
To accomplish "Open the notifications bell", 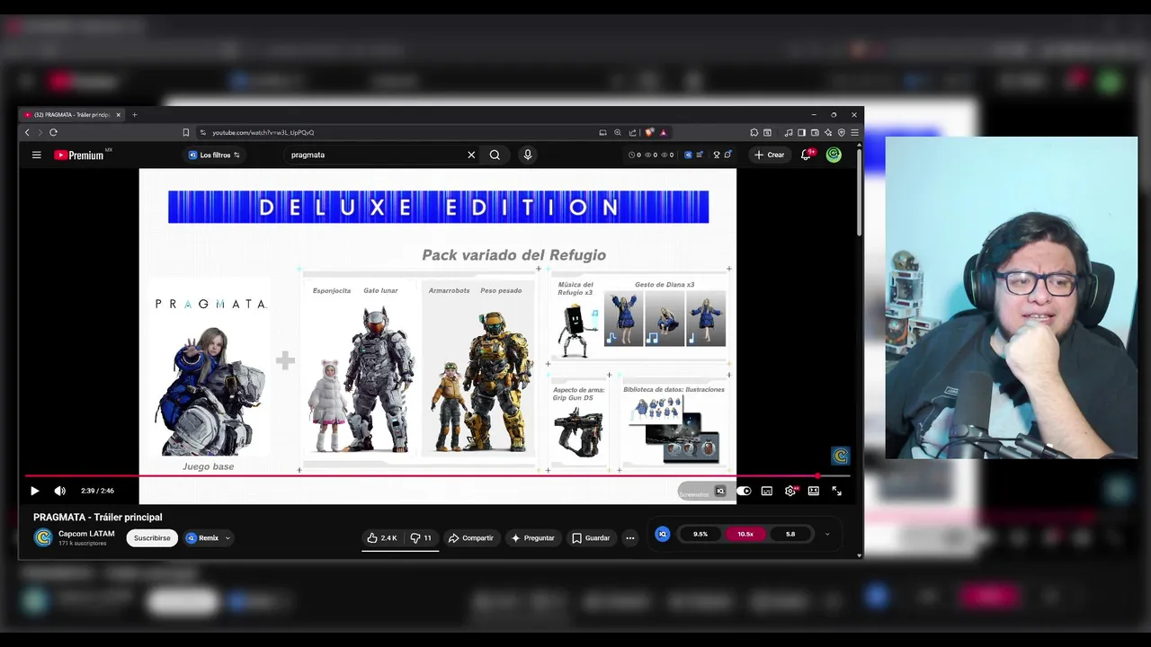I will coord(807,155).
